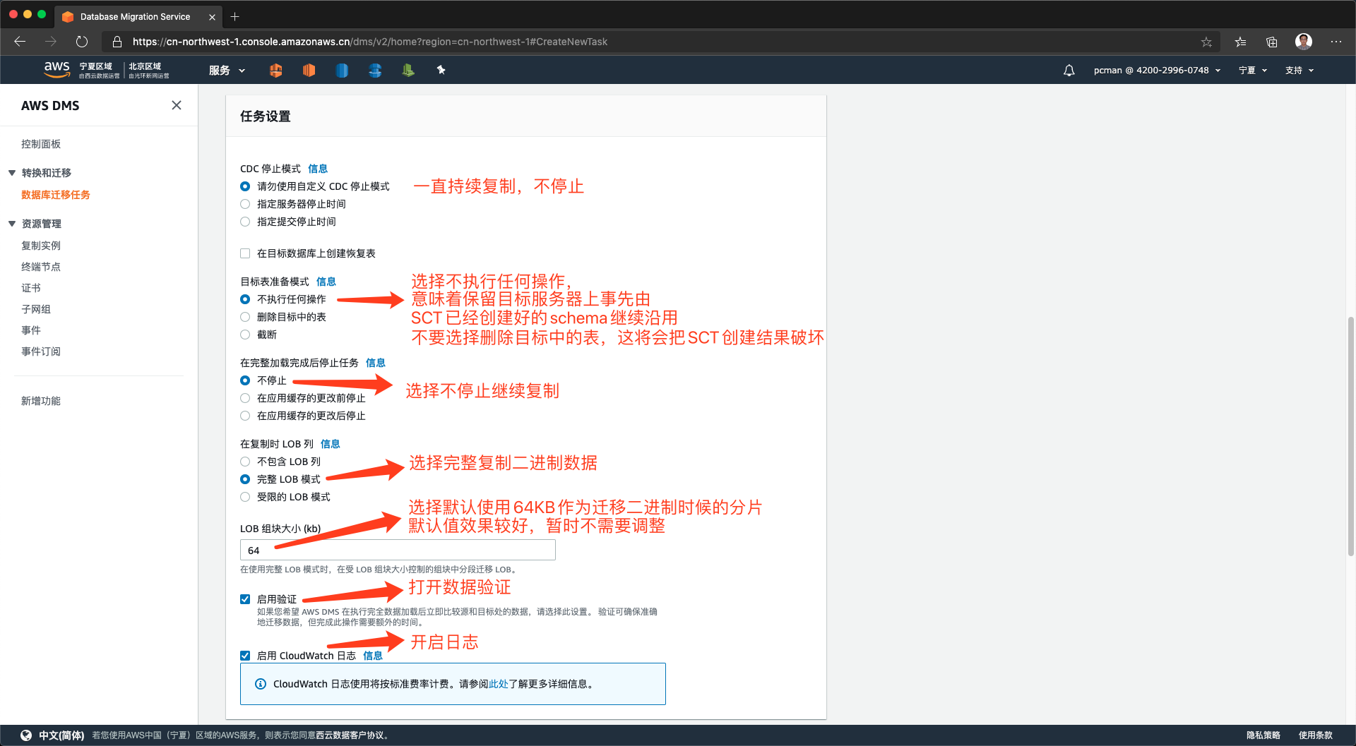Close the AWS DMS sidebar panel
Image resolution: width=1356 pixels, height=746 pixels.
[177, 105]
